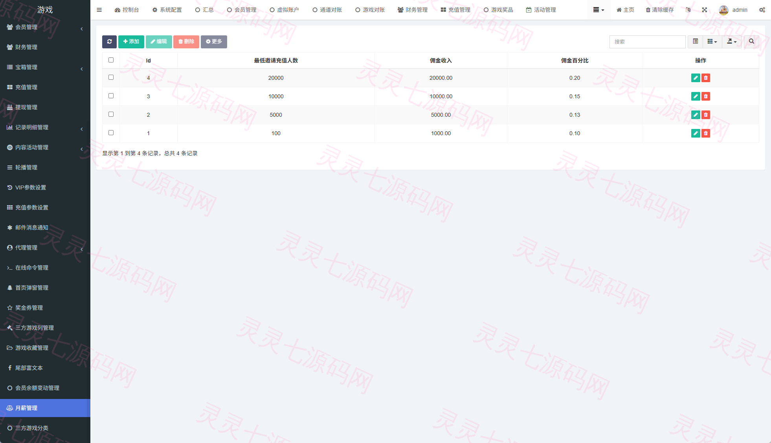Edit the row with Id 1

696,133
